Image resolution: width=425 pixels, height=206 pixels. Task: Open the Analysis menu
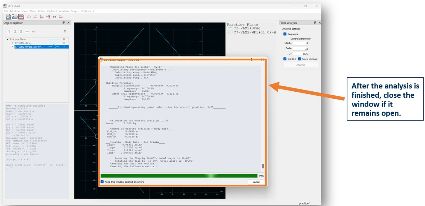pyautogui.click(x=64, y=11)
